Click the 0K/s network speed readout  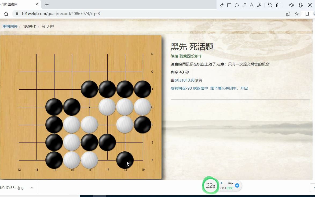231,183
